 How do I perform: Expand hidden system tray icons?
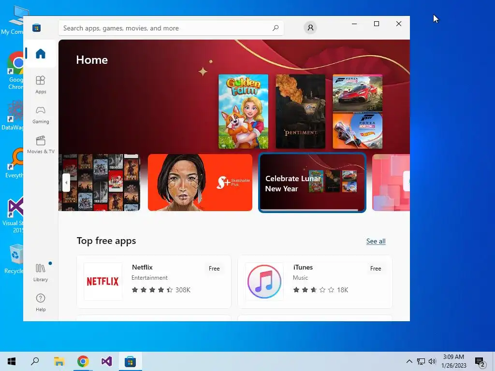coord(409,361)
